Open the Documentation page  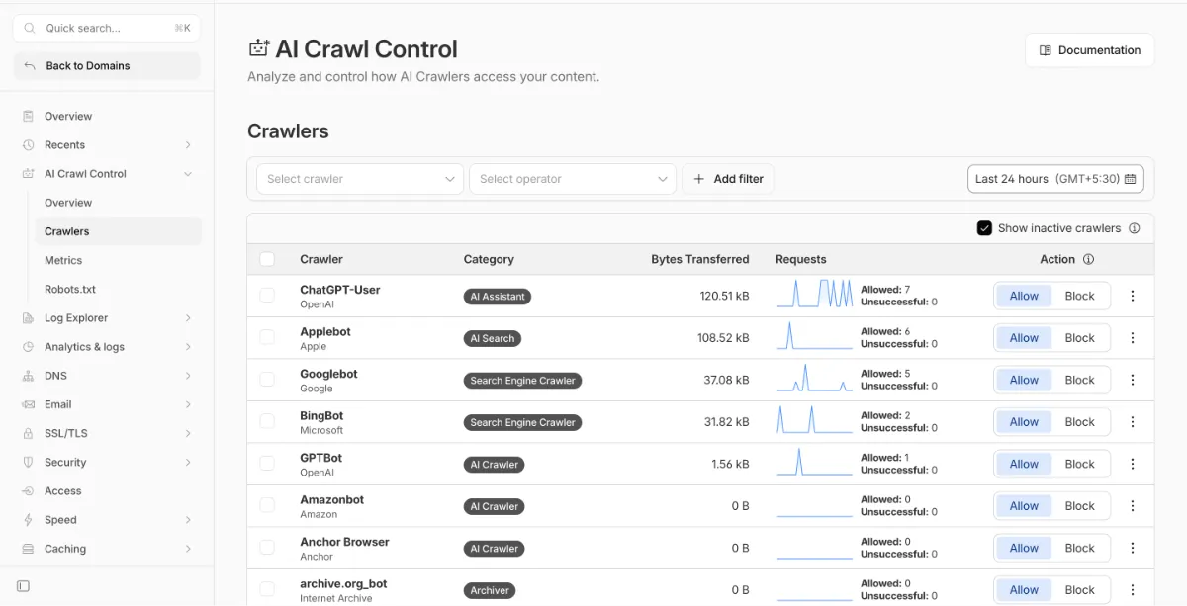pos(1089,49)
